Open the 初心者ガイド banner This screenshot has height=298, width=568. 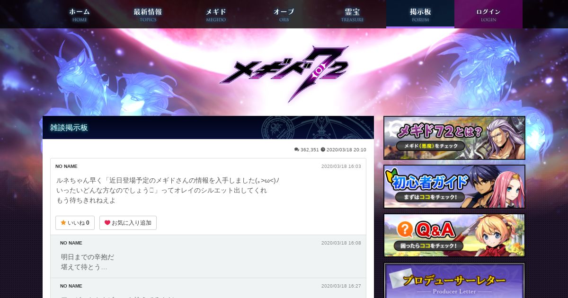454,186
